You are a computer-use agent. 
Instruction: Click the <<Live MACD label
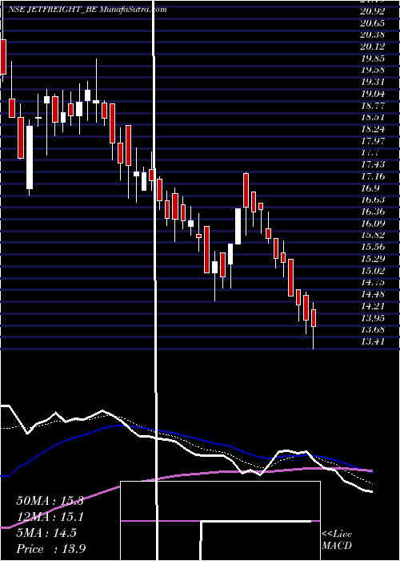coord(337,540)
